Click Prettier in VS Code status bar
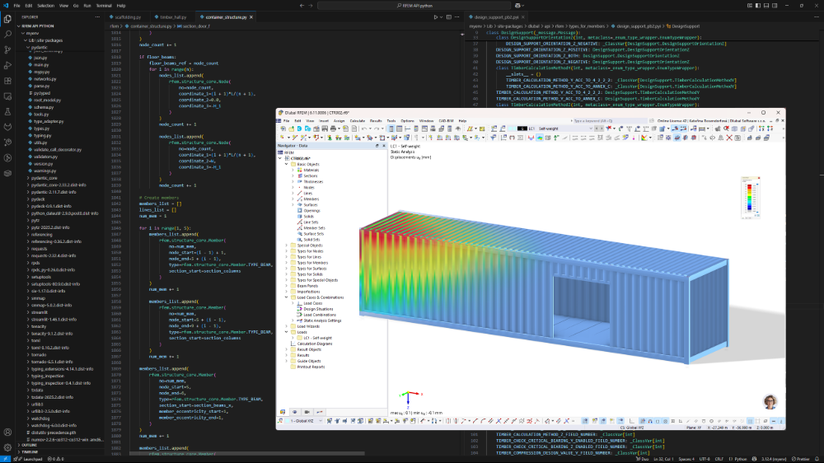The height and width of the screenshot is (463, 824). (801, 460)
